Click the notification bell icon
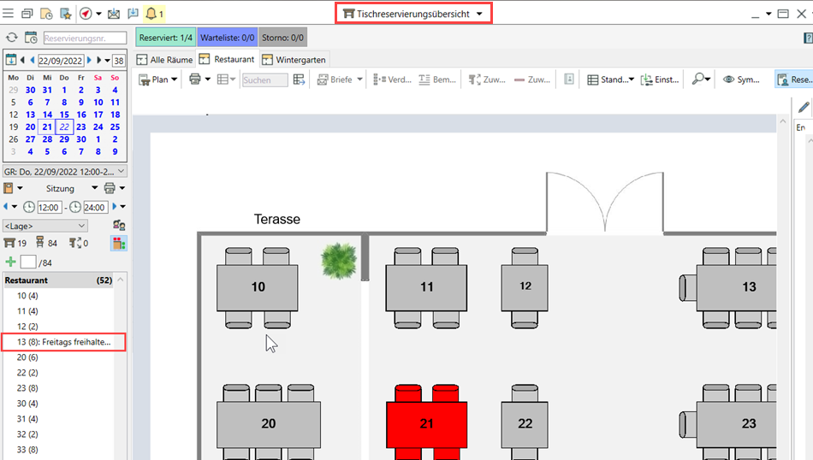The image size is (813, 460). click(151, 14)
